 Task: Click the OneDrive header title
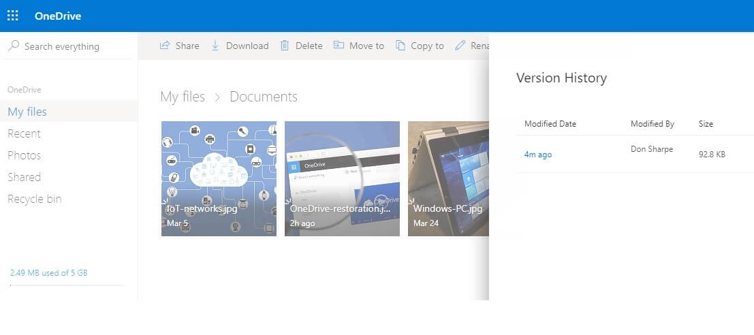[58, 16]
